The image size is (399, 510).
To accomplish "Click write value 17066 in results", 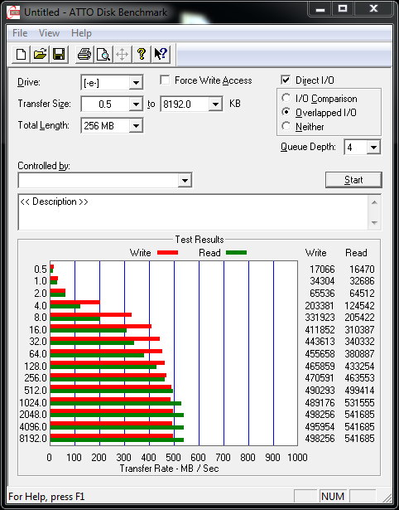I will pyautogui.click(x=322, y=270).
